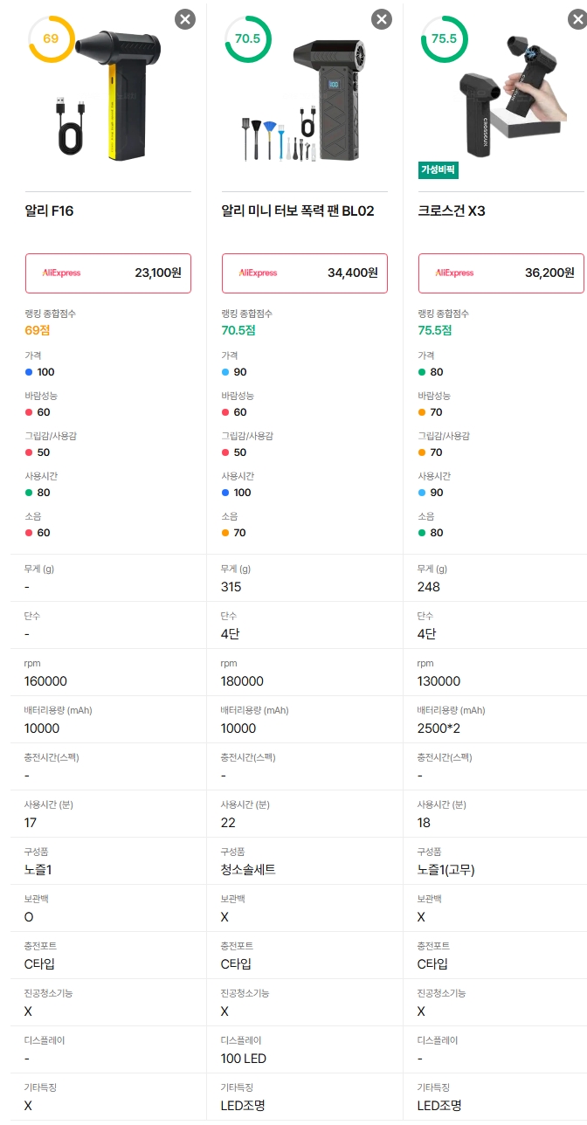Open the BL02 blower product image
This screenshot has width=587, height=1125.
click(x=306, y=100)
